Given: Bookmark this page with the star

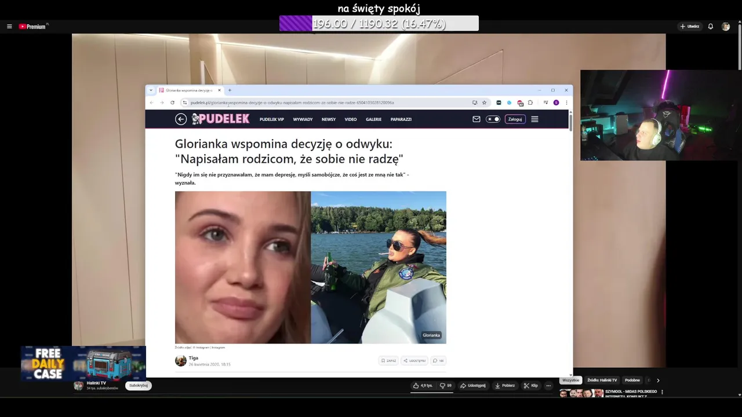Looking at the screenshot, I should click(x=484, y=103).
